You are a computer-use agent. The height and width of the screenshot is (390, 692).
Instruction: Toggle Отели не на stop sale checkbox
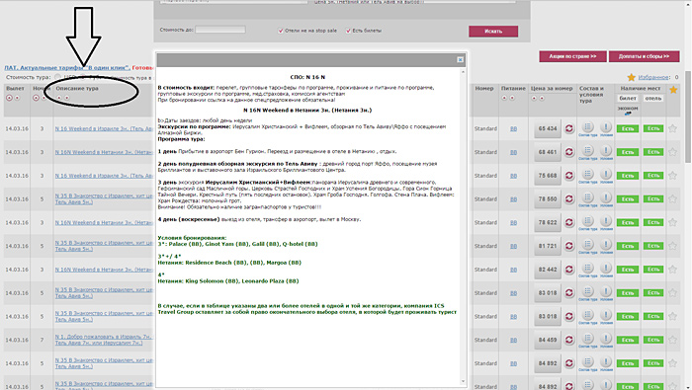tap(280, 31)
